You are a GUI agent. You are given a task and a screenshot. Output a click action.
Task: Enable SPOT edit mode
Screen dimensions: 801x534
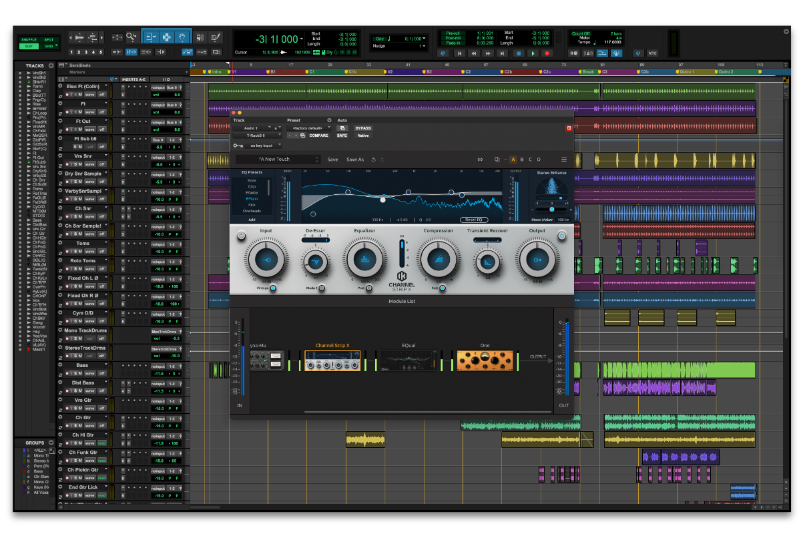49,39
